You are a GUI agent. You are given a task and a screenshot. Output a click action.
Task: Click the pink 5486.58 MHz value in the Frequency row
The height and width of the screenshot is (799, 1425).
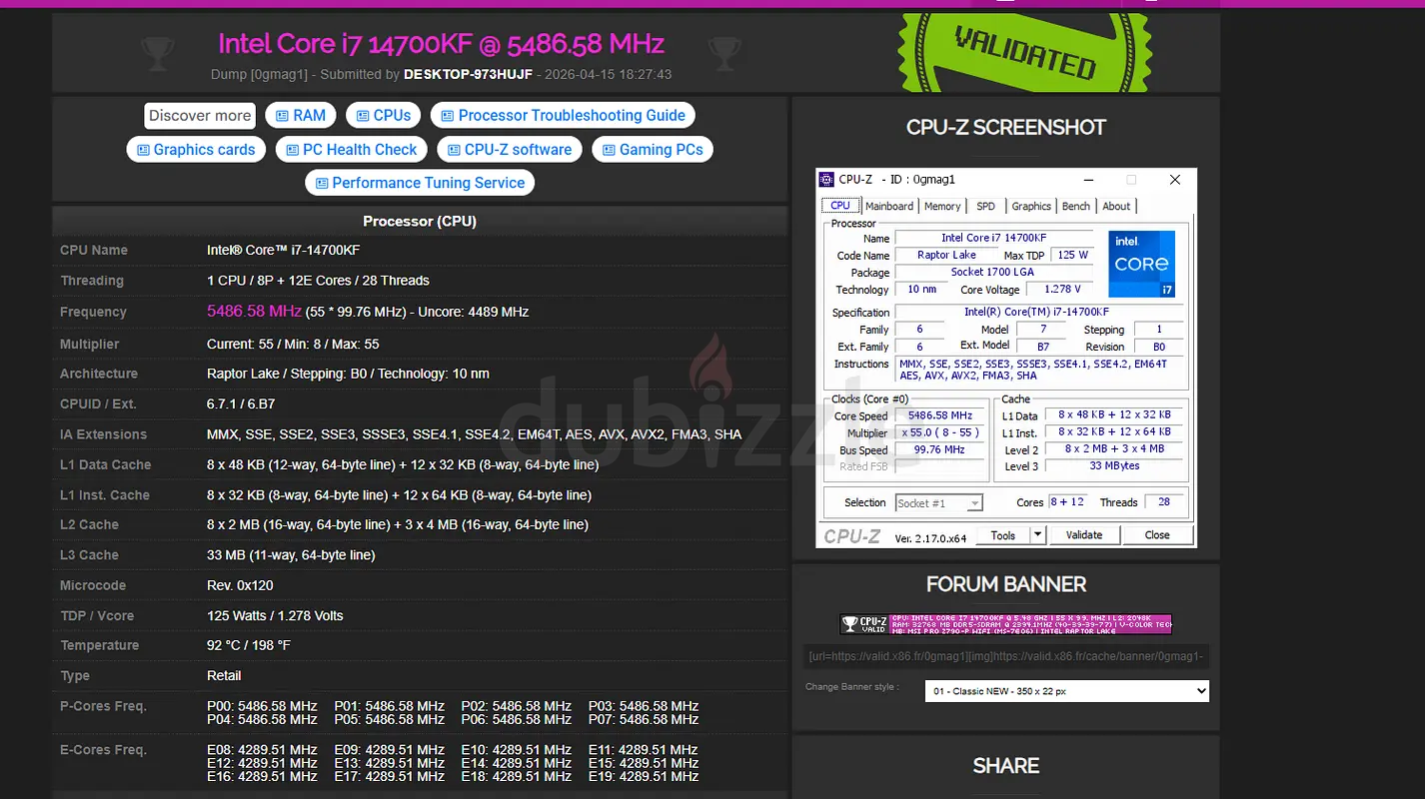click(254, 312)
